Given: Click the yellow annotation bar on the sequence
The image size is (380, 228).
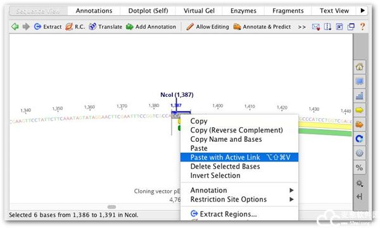Looking at the screenshot, I should click(x=325, y=125).
